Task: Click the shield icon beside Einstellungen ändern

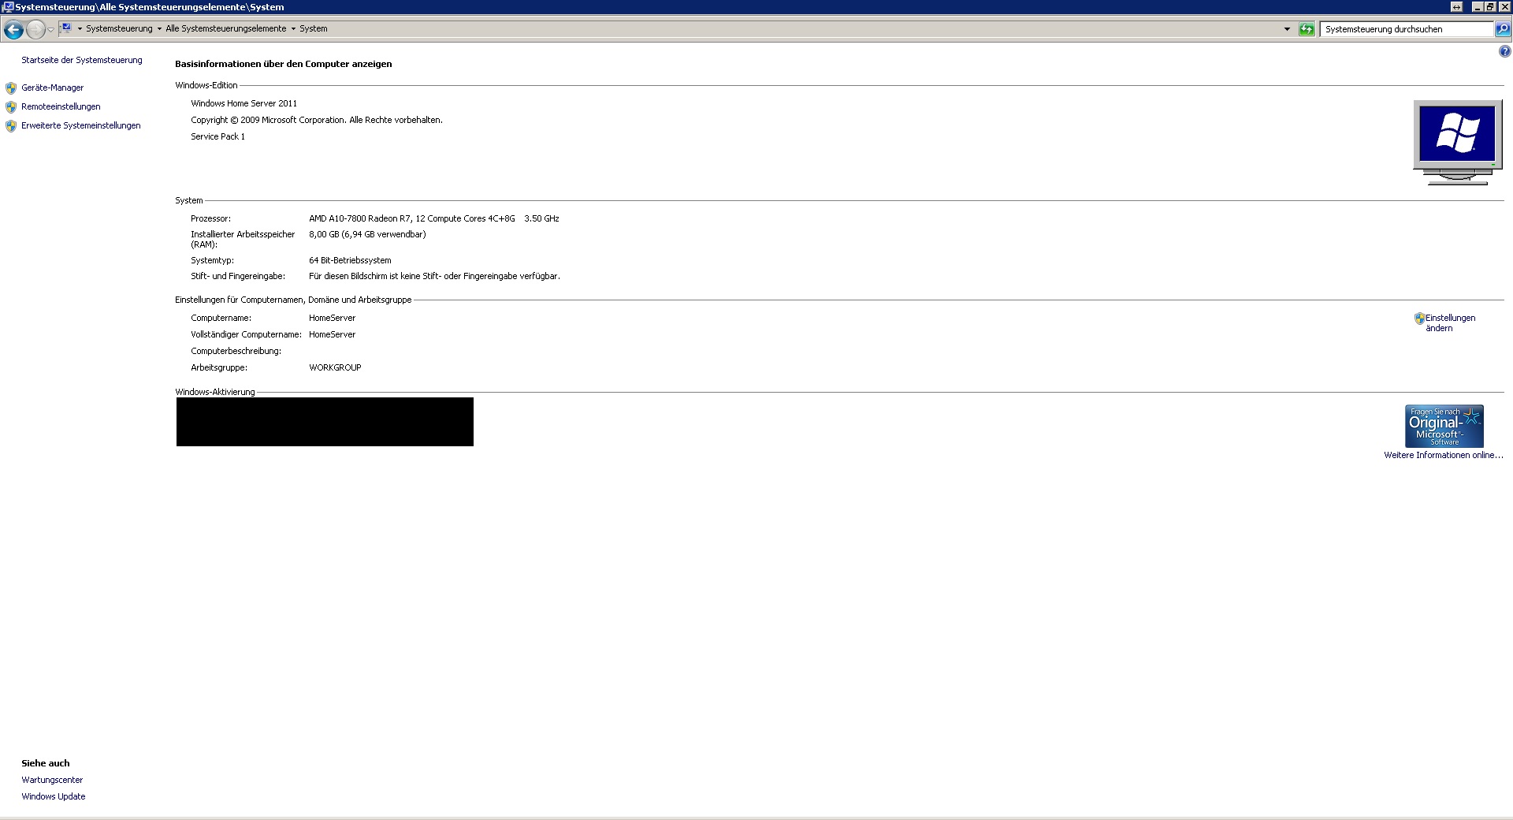Action: (1419, 319)
